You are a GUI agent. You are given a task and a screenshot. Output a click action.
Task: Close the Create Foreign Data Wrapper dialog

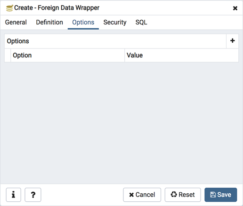[235, 8]
